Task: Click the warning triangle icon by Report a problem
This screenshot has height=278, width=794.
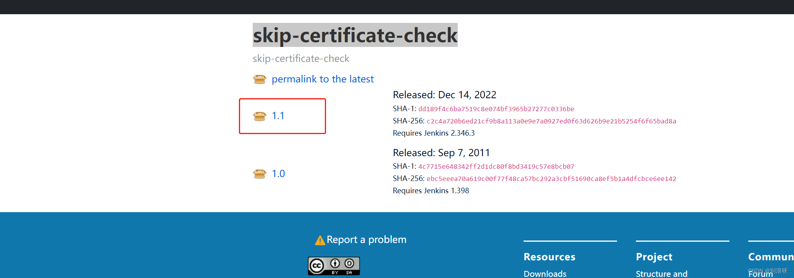Action: click(x=320, y=240)
